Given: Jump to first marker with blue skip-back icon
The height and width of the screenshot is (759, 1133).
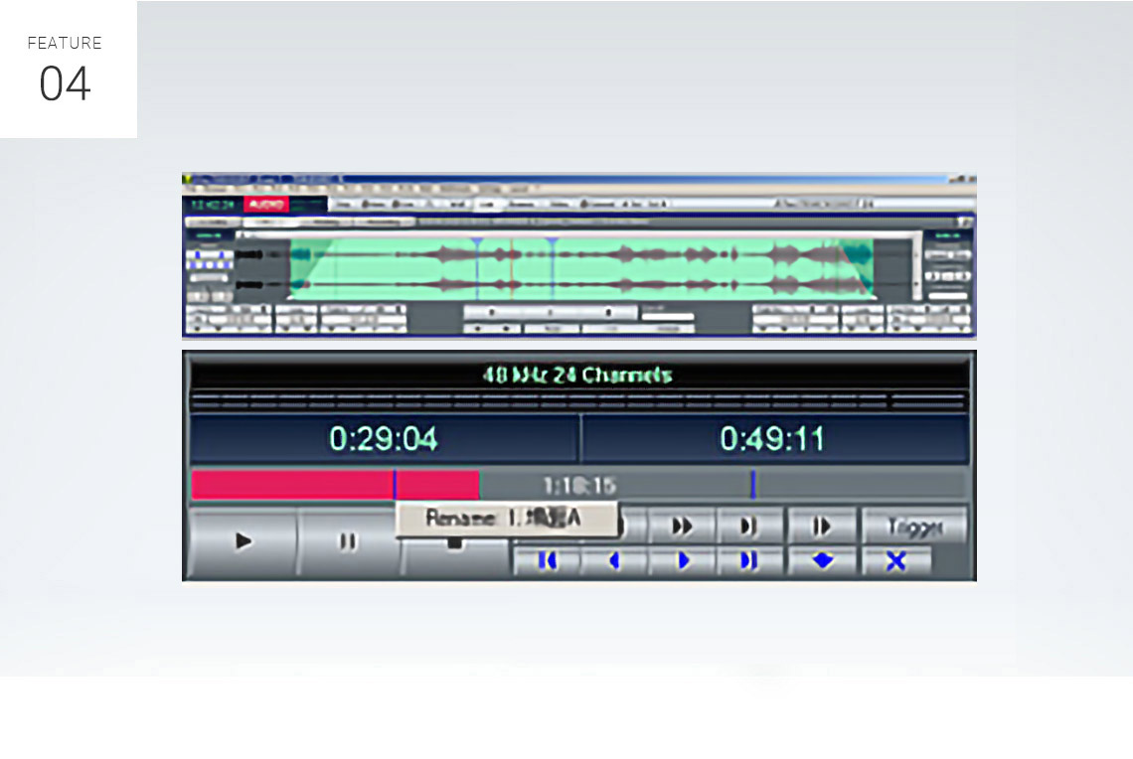Looking at the screenshot, I should tap(547, 561).
